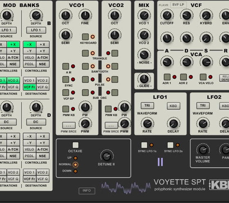This screenshot has height=203, width=229.
Task: Toggle the SYNC LFO 1s switch
Action: click(144, 145)
